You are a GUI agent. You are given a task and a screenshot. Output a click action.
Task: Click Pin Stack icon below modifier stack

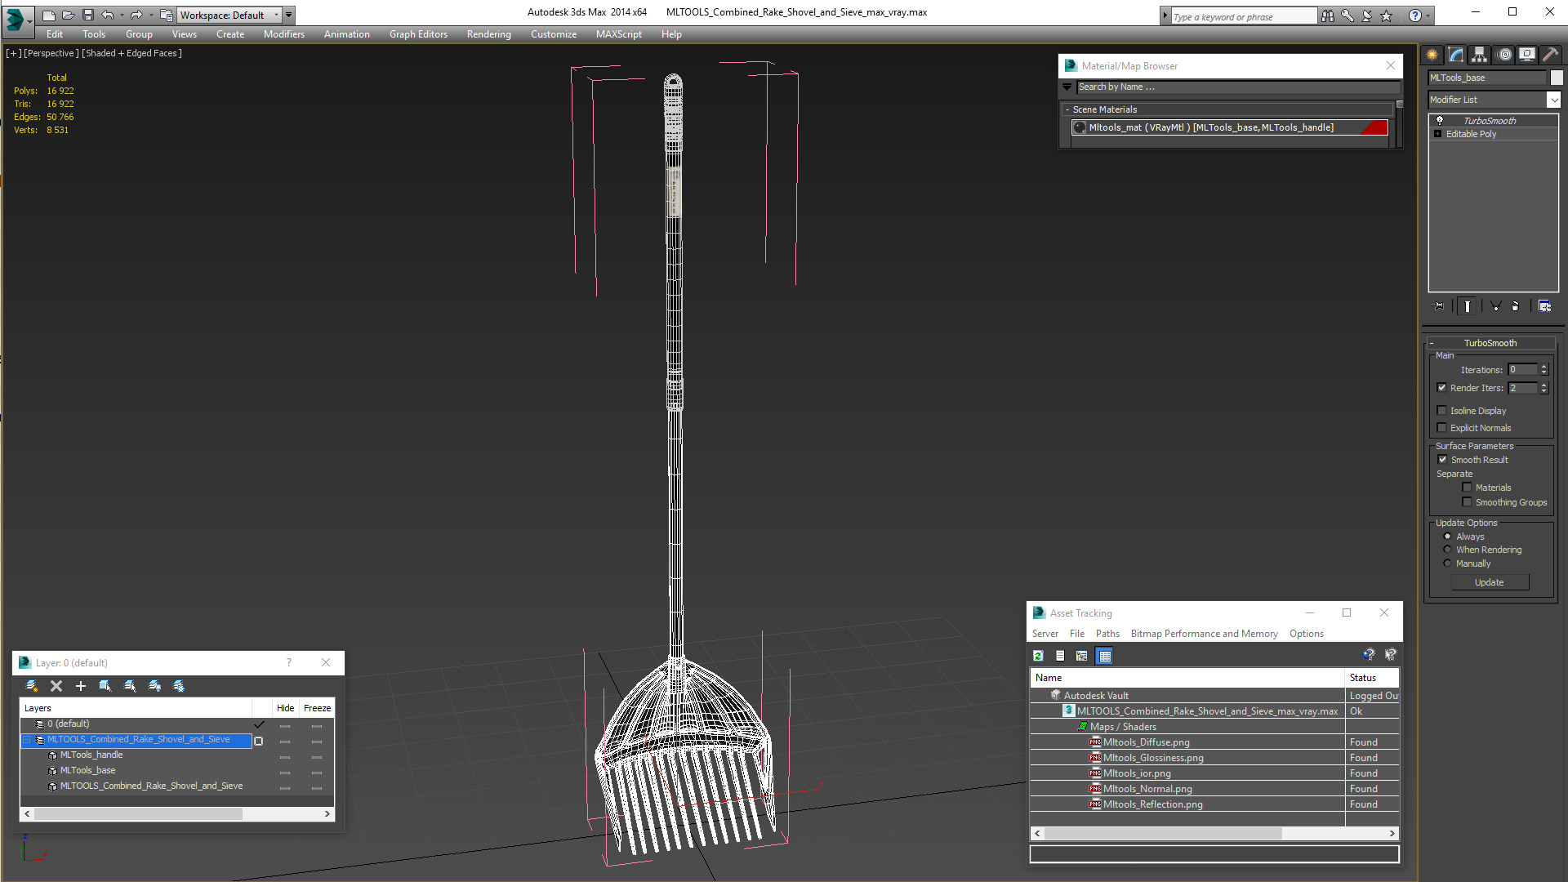1438,306
